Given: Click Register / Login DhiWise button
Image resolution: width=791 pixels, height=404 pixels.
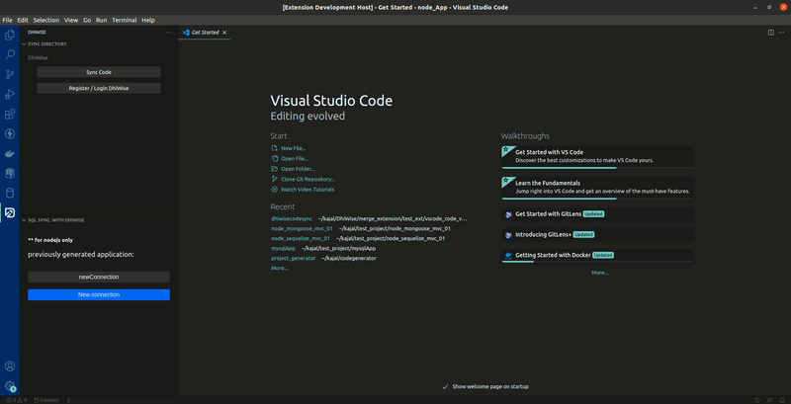Looking at the screenshot, I should (99, 88).
